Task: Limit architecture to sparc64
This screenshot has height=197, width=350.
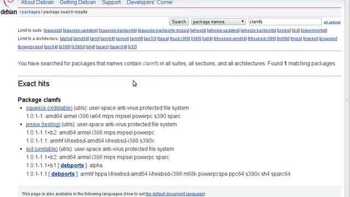Action: (118, 47)
